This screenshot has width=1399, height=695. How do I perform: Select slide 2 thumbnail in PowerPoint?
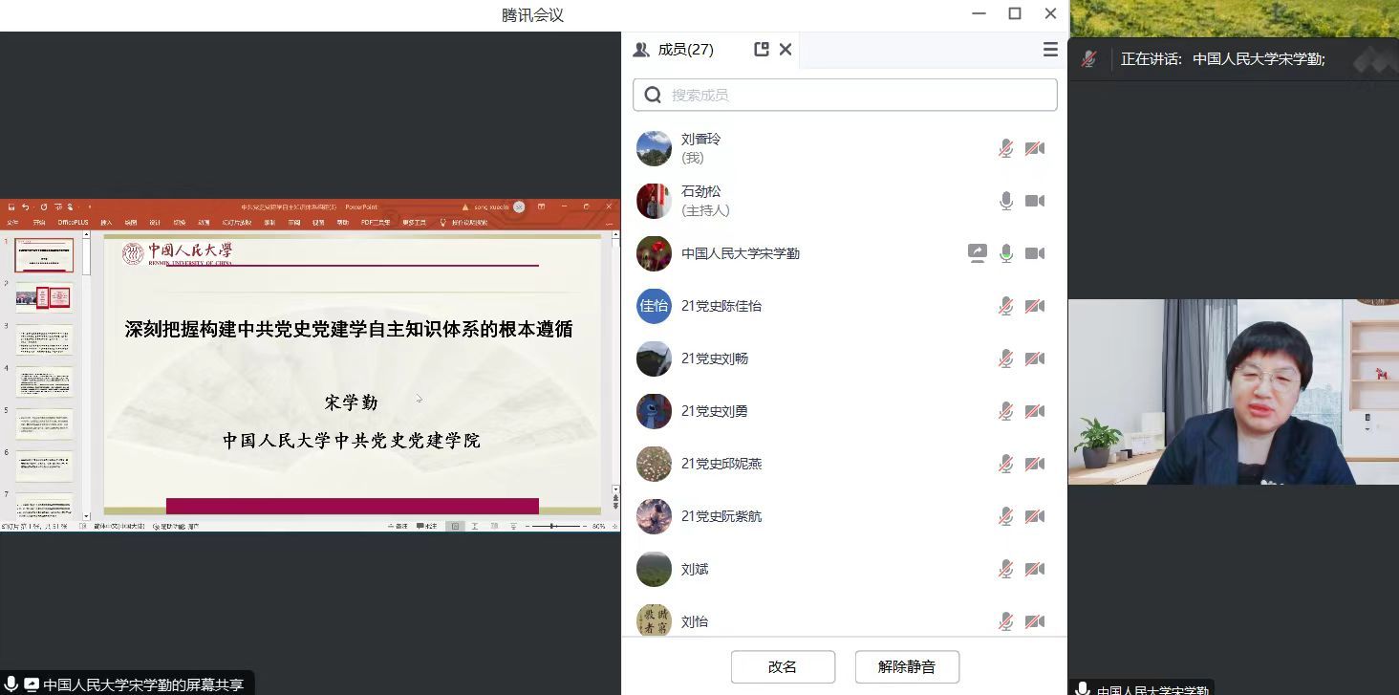pos(44,297)
